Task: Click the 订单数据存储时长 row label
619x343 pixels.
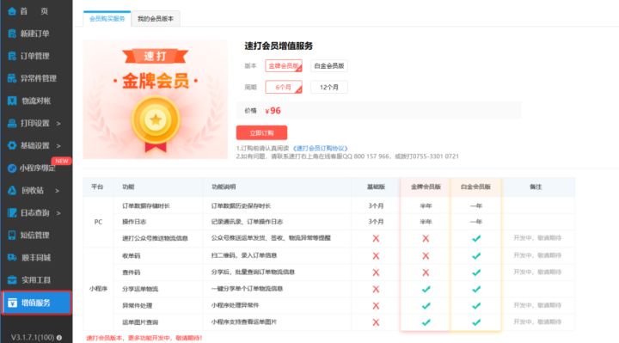Action: (x=146, y=206)
